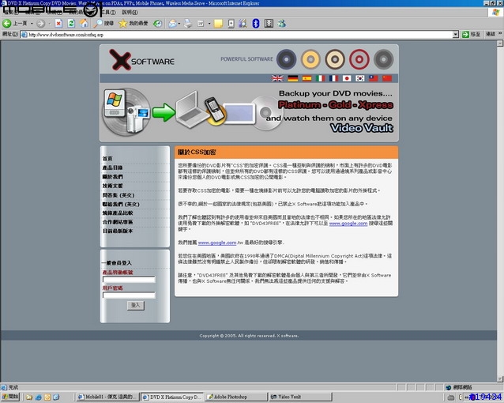The image size is (504, 403).
Task: Click the Messenger people toolbar icon
Action: 282,23
